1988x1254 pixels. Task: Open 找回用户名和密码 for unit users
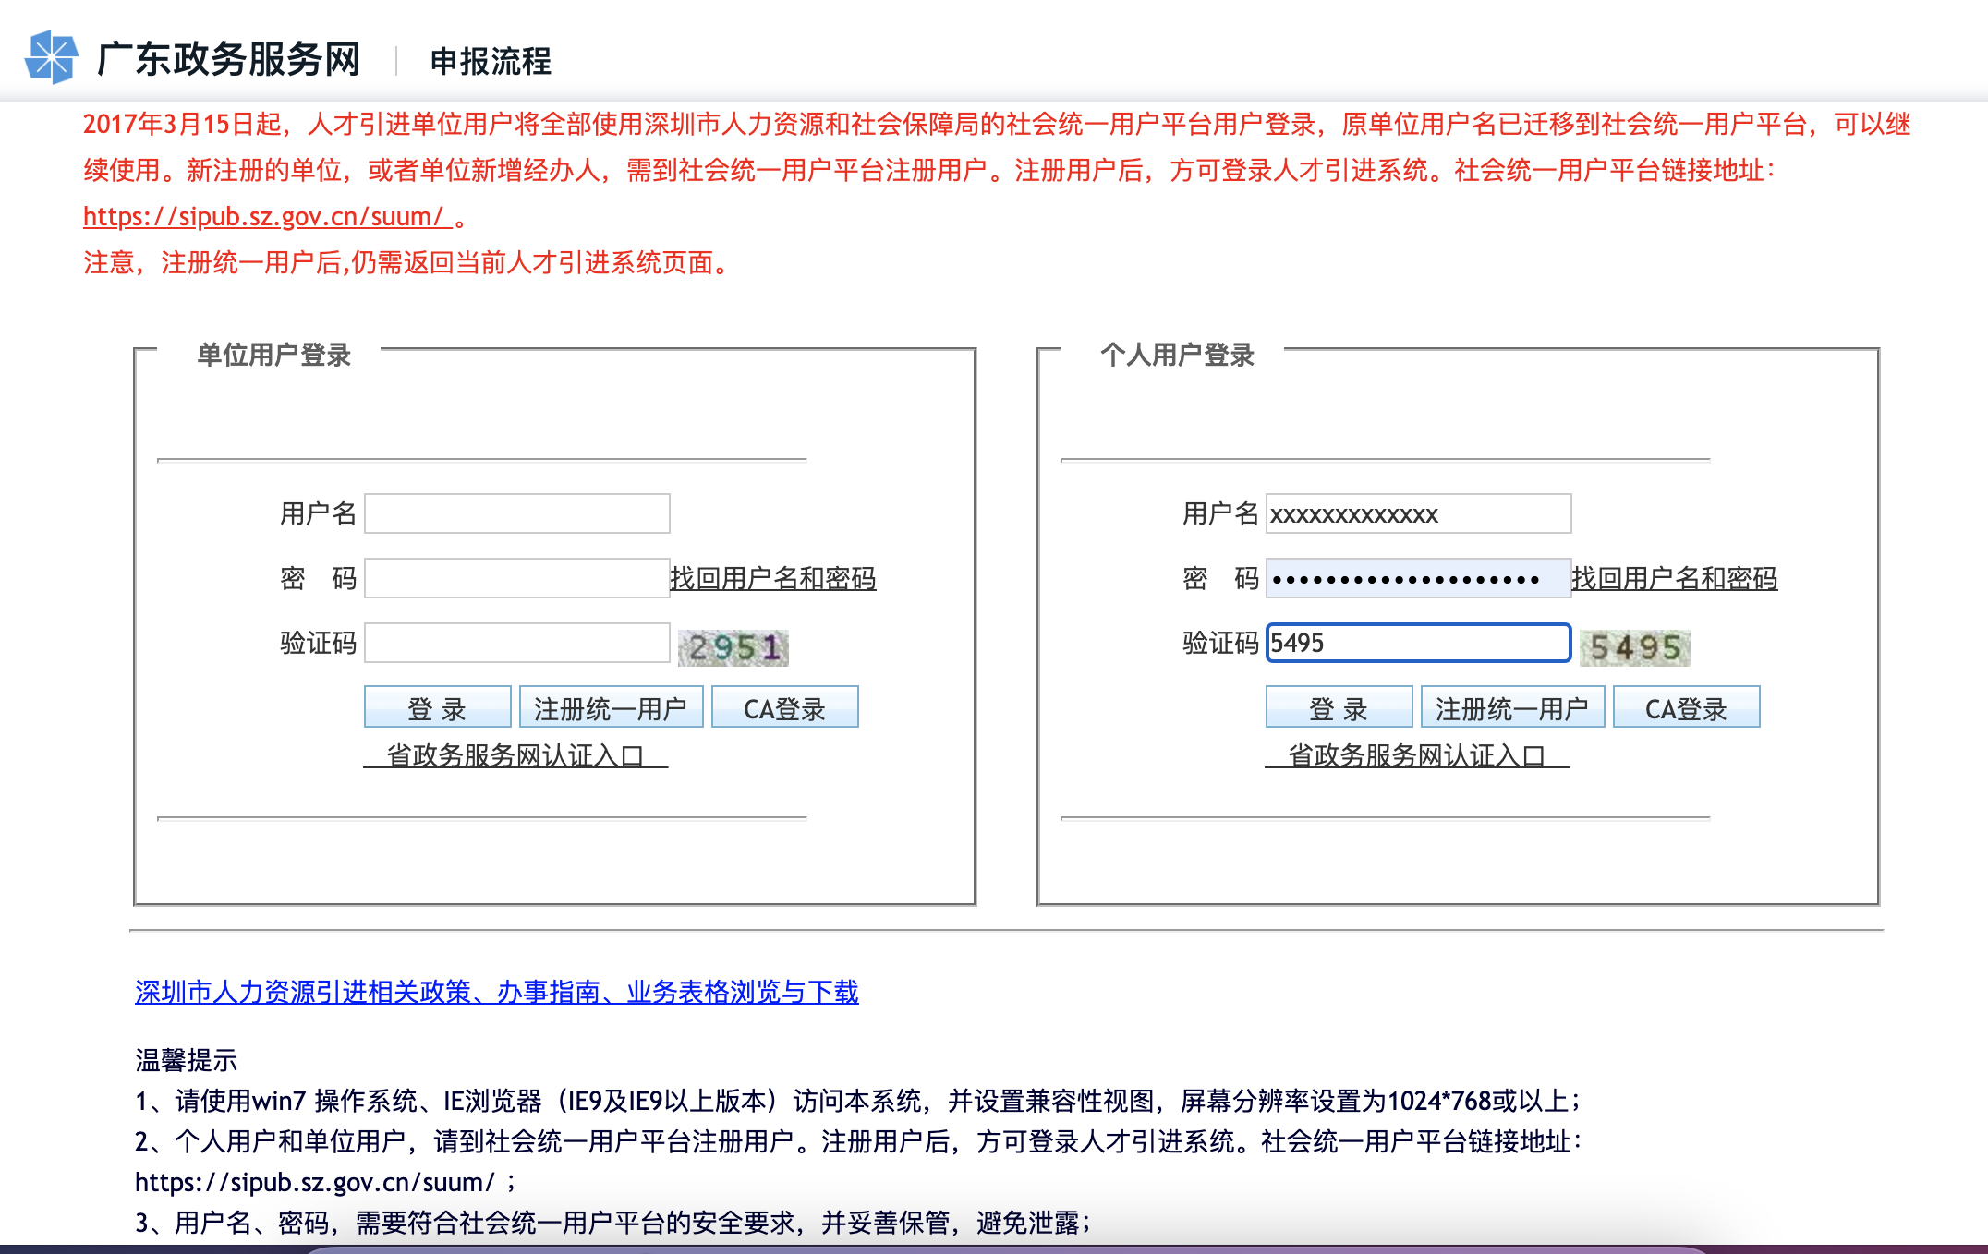tap(772, 579)
